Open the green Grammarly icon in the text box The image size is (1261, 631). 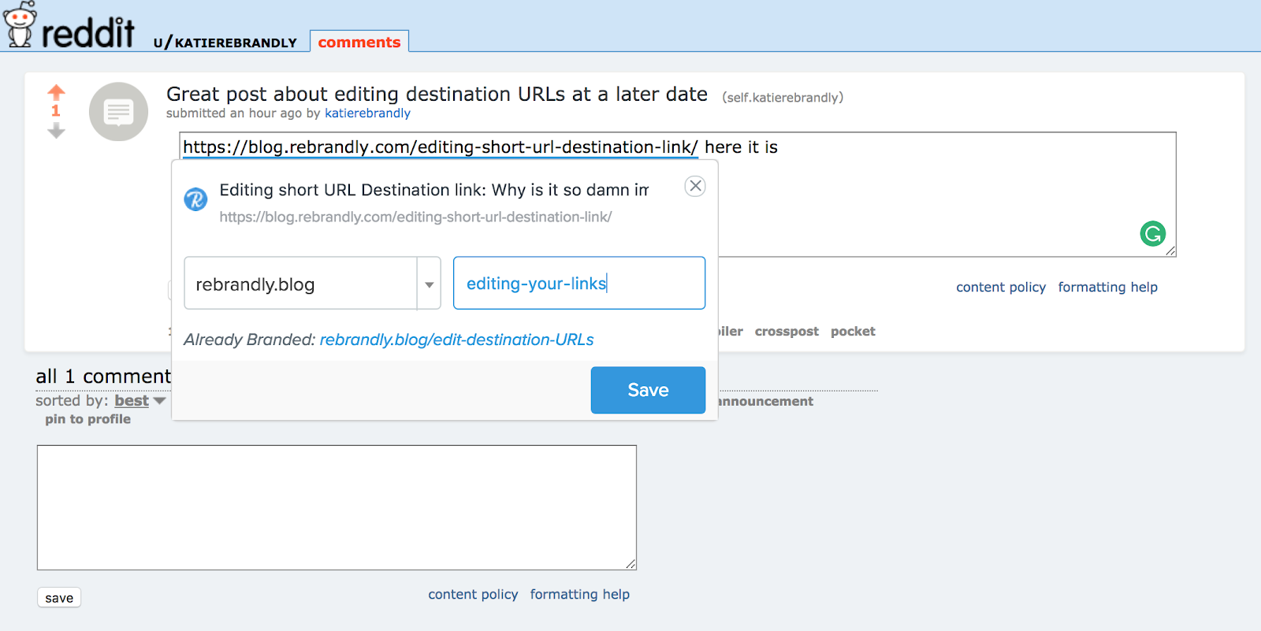pyautogui.click(x=1152, y=233)
